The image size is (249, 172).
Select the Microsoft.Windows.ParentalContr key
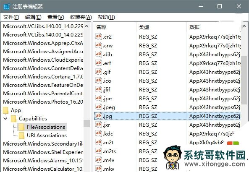pos(43,93)
